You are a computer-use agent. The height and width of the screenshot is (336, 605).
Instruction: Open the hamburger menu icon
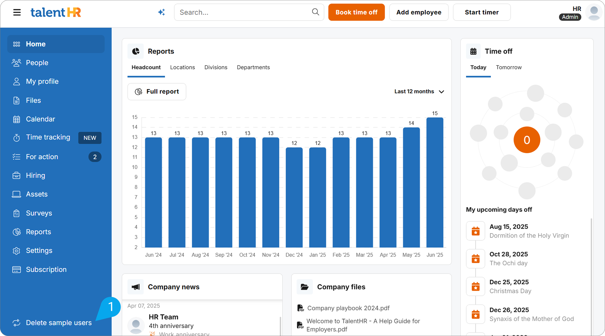click(x=17, y=12)
